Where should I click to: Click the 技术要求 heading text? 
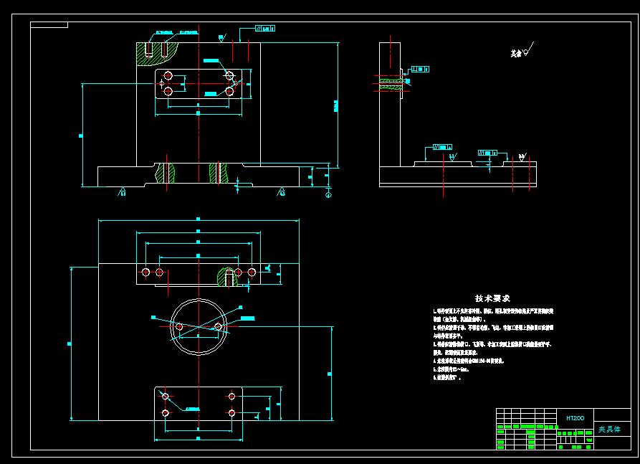(492, 298)
